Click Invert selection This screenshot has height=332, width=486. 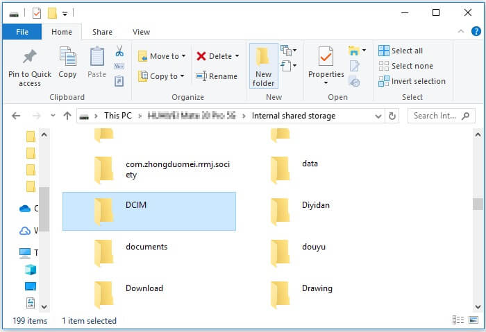click(x=412, y=81)
